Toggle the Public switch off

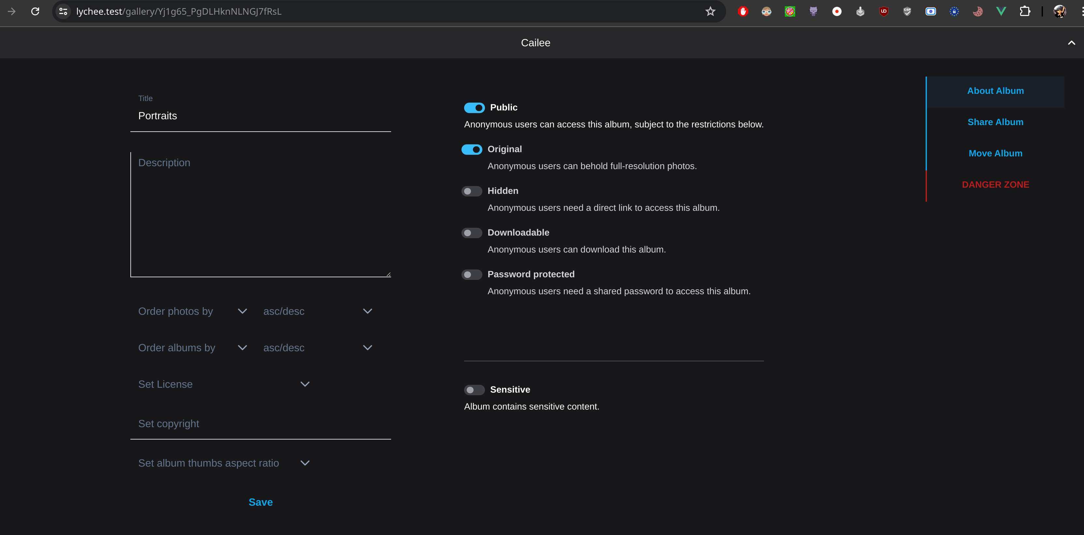pyautogui.click(x=474, y=108)
